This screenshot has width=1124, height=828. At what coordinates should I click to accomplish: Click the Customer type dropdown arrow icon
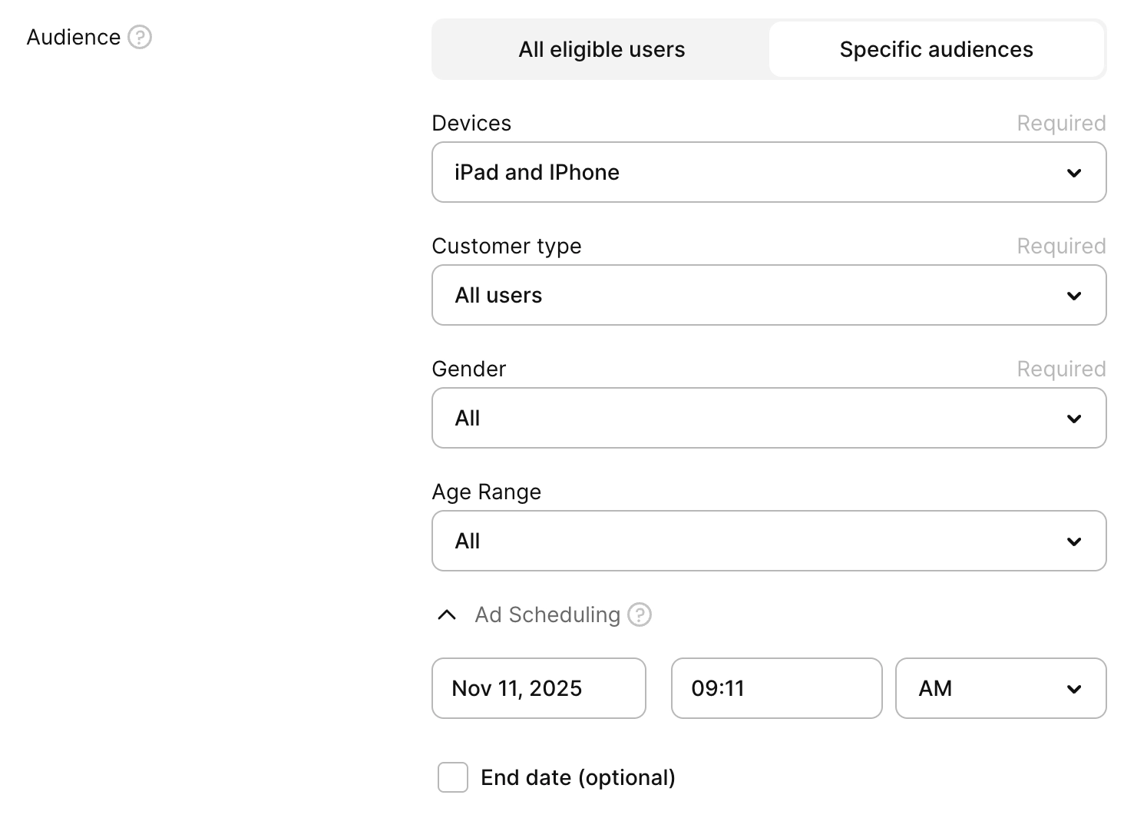coord(1074,296)
